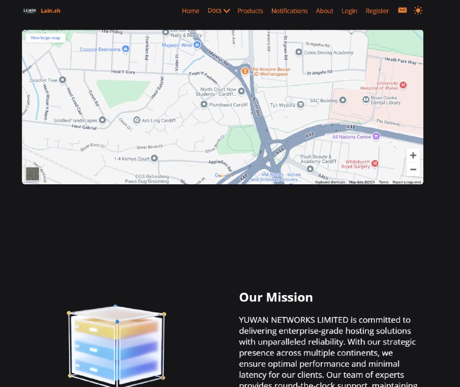The width and height of the screenshot is (460, 387).
Task: Go to the Products page
Action: click(250, 11)
